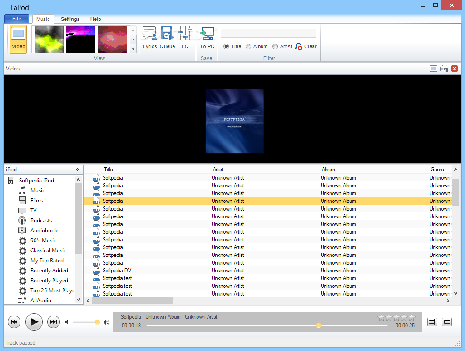Click the Video view button
Viewport: 465px width, 351px height.
[x=18, y=39]
